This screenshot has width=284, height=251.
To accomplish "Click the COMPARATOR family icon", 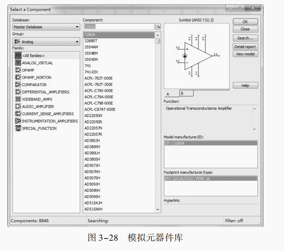I will point(18,84).
